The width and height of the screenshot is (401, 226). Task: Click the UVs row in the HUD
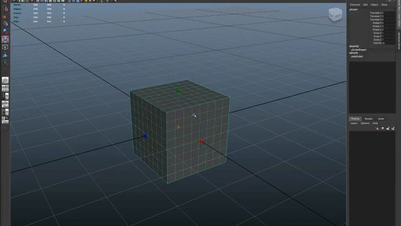(x=39, y=21)
